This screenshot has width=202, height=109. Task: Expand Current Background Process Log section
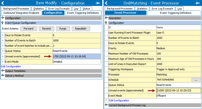[106, 105]
